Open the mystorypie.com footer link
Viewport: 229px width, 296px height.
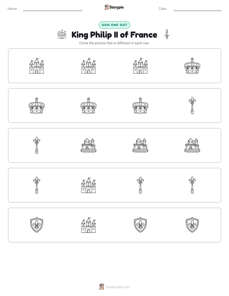[117, 287]
